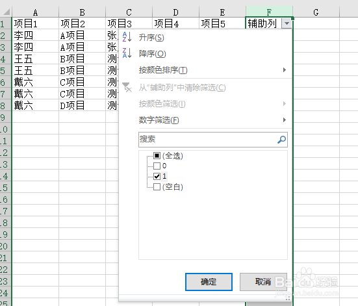358x306 pixels.
Task: Check the 0 value checkbox
Action: point(157,166)
